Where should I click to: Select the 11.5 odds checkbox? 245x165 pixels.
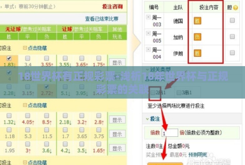[x=47, y=130]
